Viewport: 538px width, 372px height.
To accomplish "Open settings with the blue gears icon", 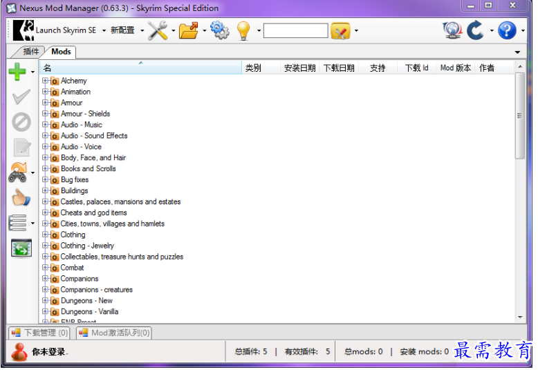I will point(220,30).
